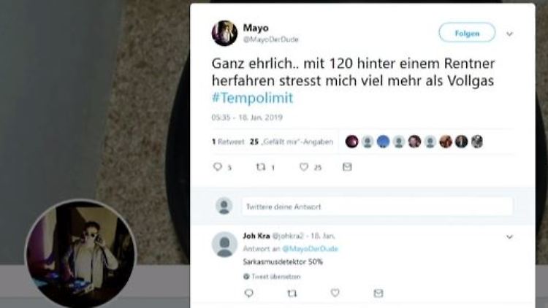Translate reply via Tweet übersetzen
This screenshot has width=548, height=308.
[x=273, y=277]
